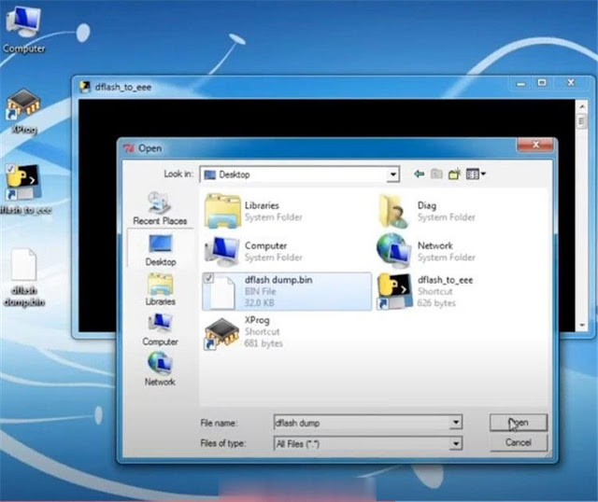Click the Open button
598x502 pixels.
519,423
